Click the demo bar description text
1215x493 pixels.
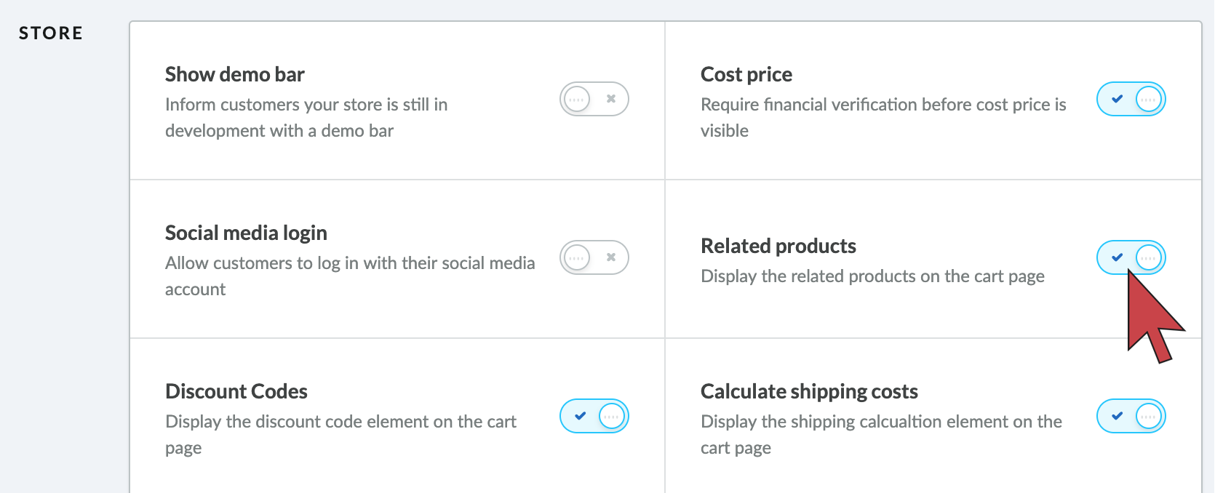(x=306, y=118)
